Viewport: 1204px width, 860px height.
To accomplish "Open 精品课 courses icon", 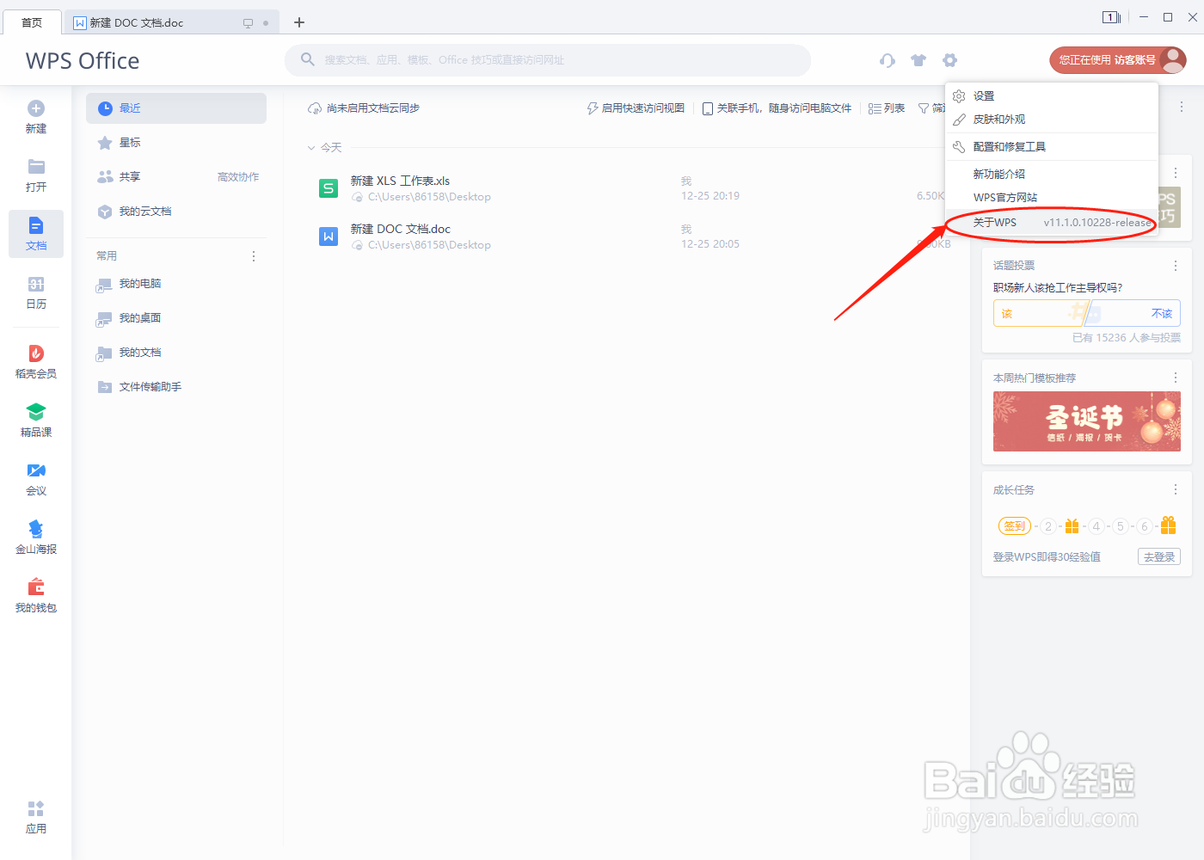I will (36, 412).
